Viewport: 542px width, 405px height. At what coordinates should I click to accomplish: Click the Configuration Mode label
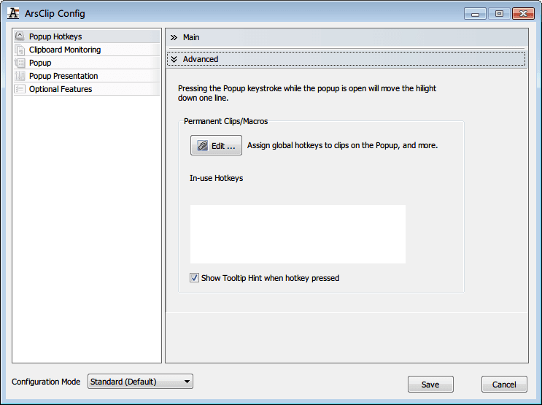pos(46,382)
